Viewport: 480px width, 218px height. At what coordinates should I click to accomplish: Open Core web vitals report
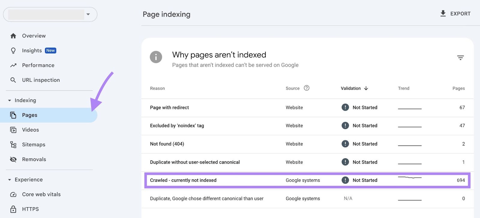[41, 194]
